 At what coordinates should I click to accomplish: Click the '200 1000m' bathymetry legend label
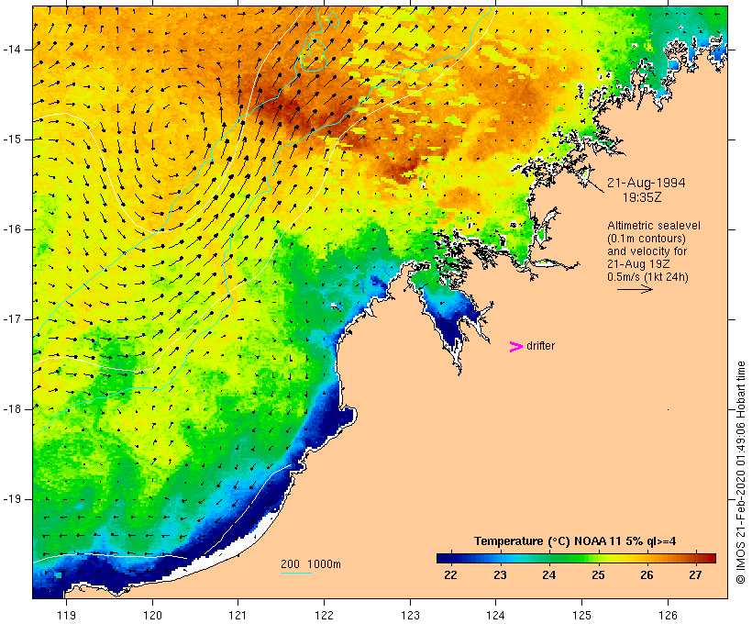point(311,564)
